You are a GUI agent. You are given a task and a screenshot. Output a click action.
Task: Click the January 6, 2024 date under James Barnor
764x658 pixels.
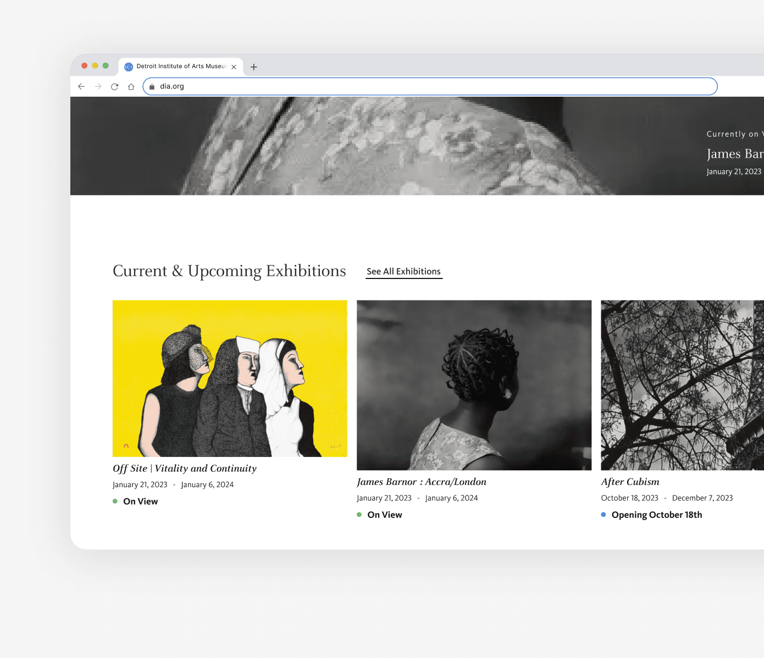tap(451, 498)
